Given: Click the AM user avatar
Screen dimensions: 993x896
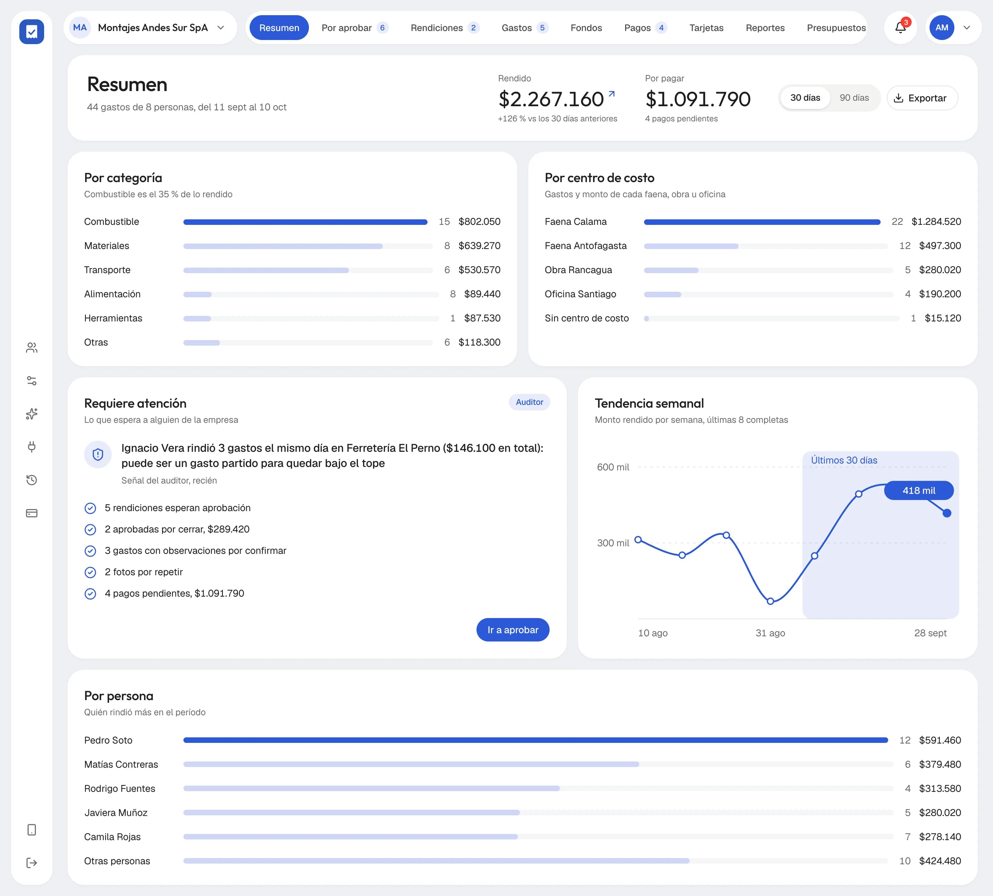Looking at the screenshot, I should [942, 28].
